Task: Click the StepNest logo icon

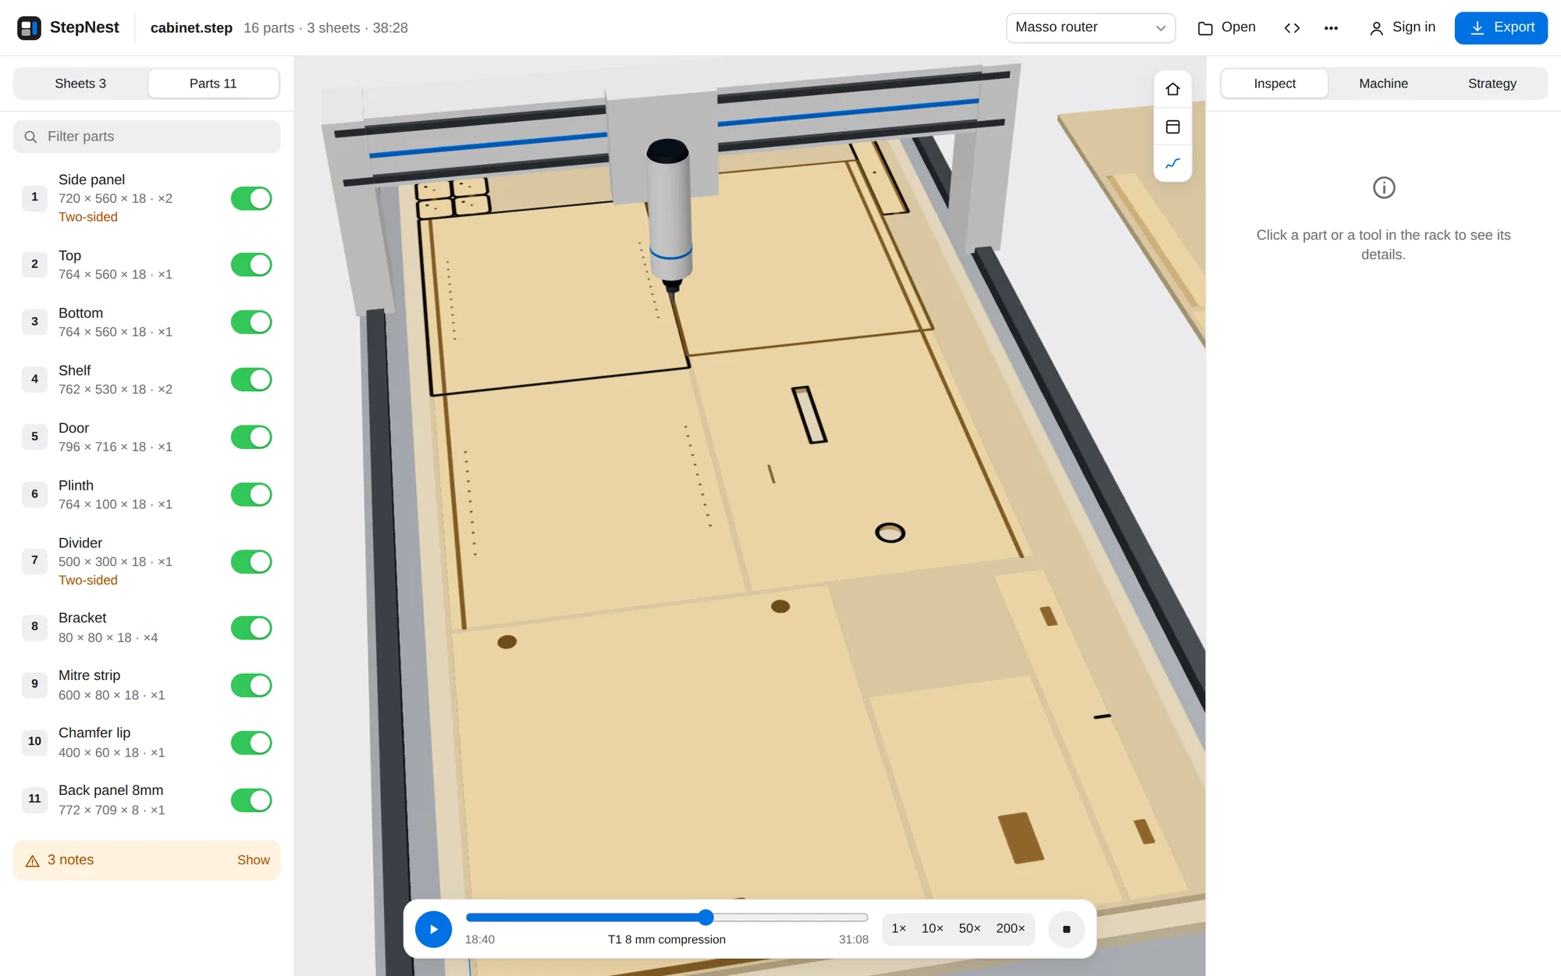Action: coord(29,28)
